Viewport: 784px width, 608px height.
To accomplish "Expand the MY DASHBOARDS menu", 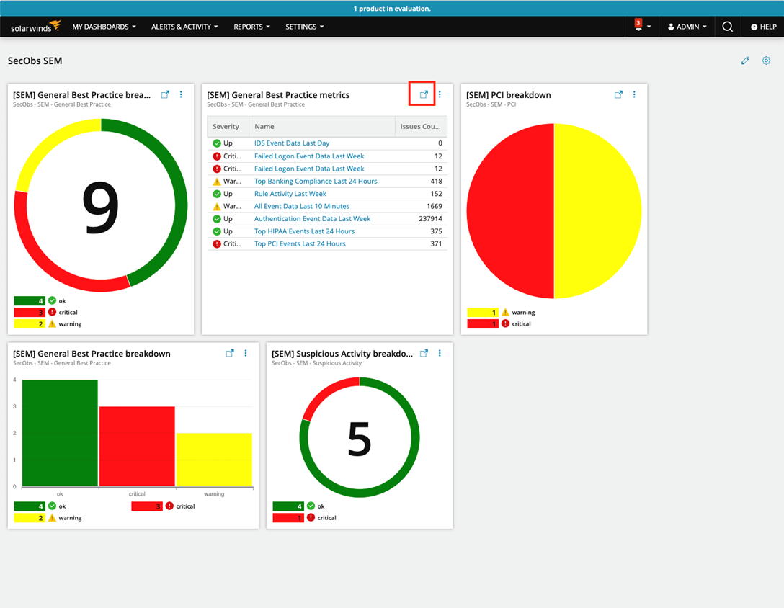I will 104,27.
